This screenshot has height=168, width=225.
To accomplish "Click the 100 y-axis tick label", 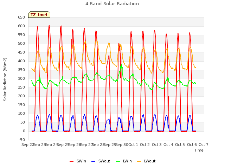I will click(x=21, y=114).
